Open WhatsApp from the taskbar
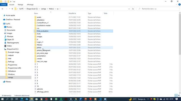The height and width of the screenshot is (101, 181). 56,99
